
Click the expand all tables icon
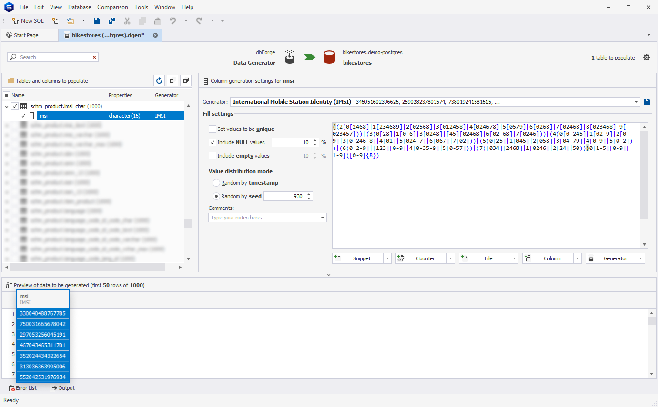(173, 80)
